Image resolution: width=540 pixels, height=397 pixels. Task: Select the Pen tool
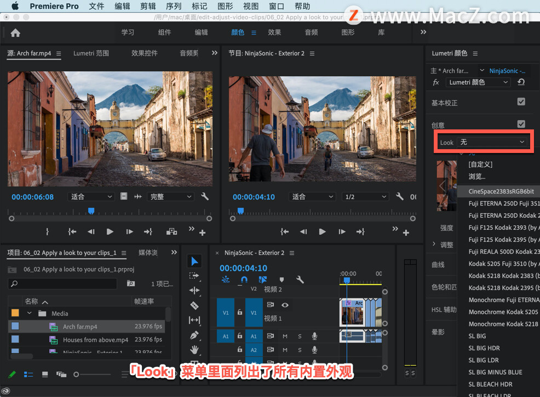(194, 335)
